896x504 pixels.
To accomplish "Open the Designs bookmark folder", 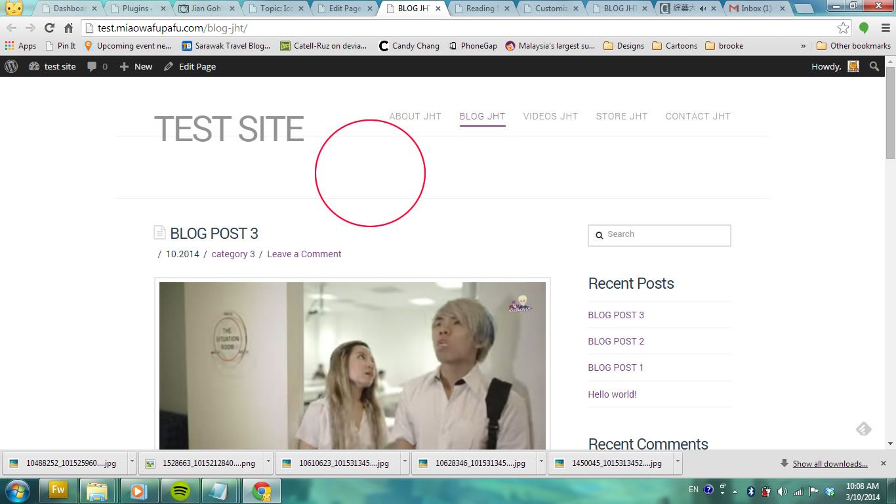I will tap(623, 46).
